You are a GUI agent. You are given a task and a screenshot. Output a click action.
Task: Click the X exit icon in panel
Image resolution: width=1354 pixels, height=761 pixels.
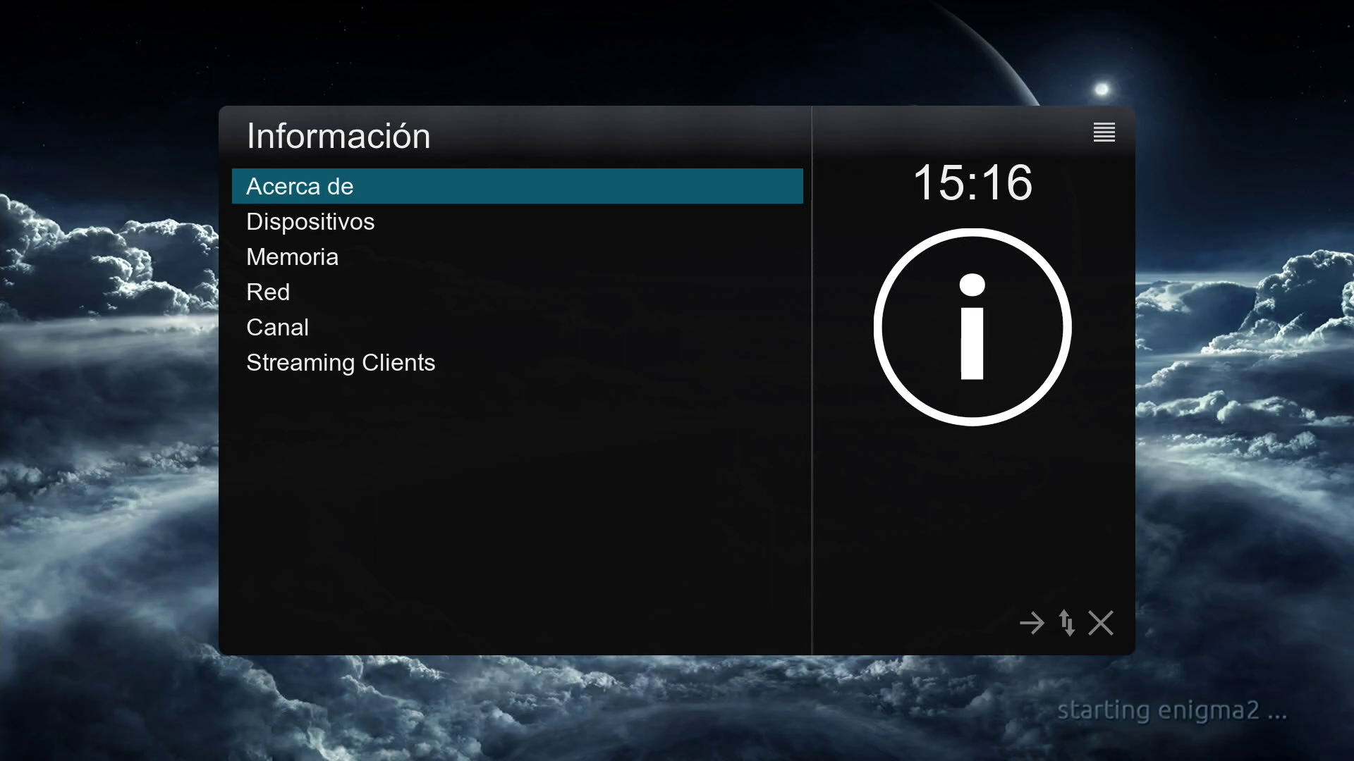click(x=1101, y=623)
